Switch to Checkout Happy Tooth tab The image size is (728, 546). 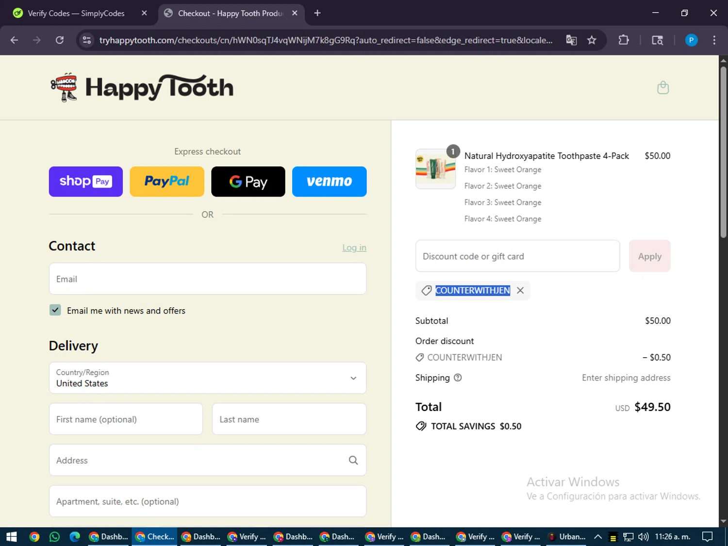[x=231, y=13]
